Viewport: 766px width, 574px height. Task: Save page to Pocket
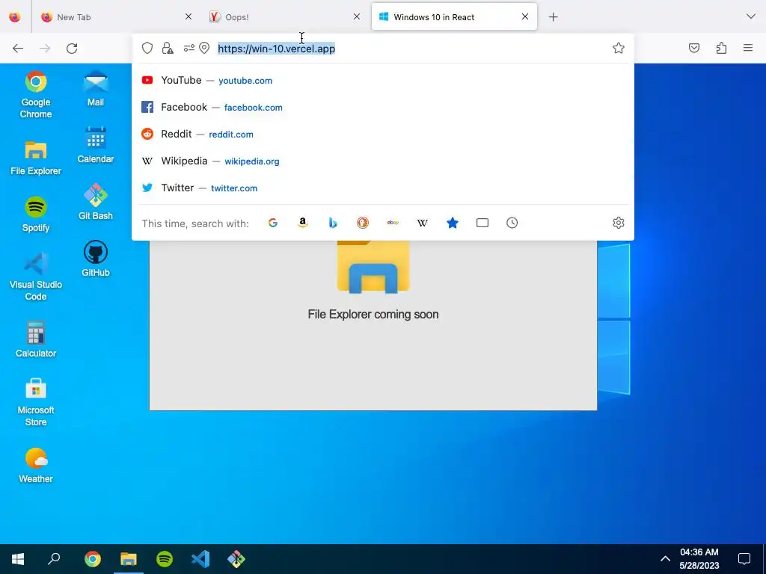coord(694,48)
